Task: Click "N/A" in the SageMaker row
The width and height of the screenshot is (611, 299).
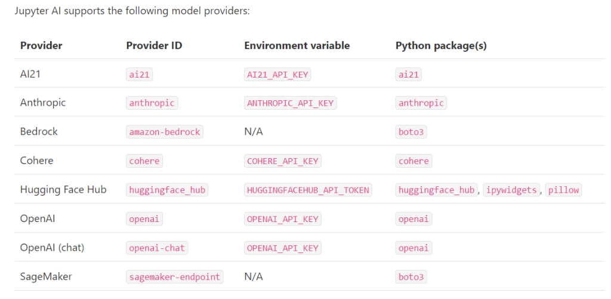Action: point(254,277)
